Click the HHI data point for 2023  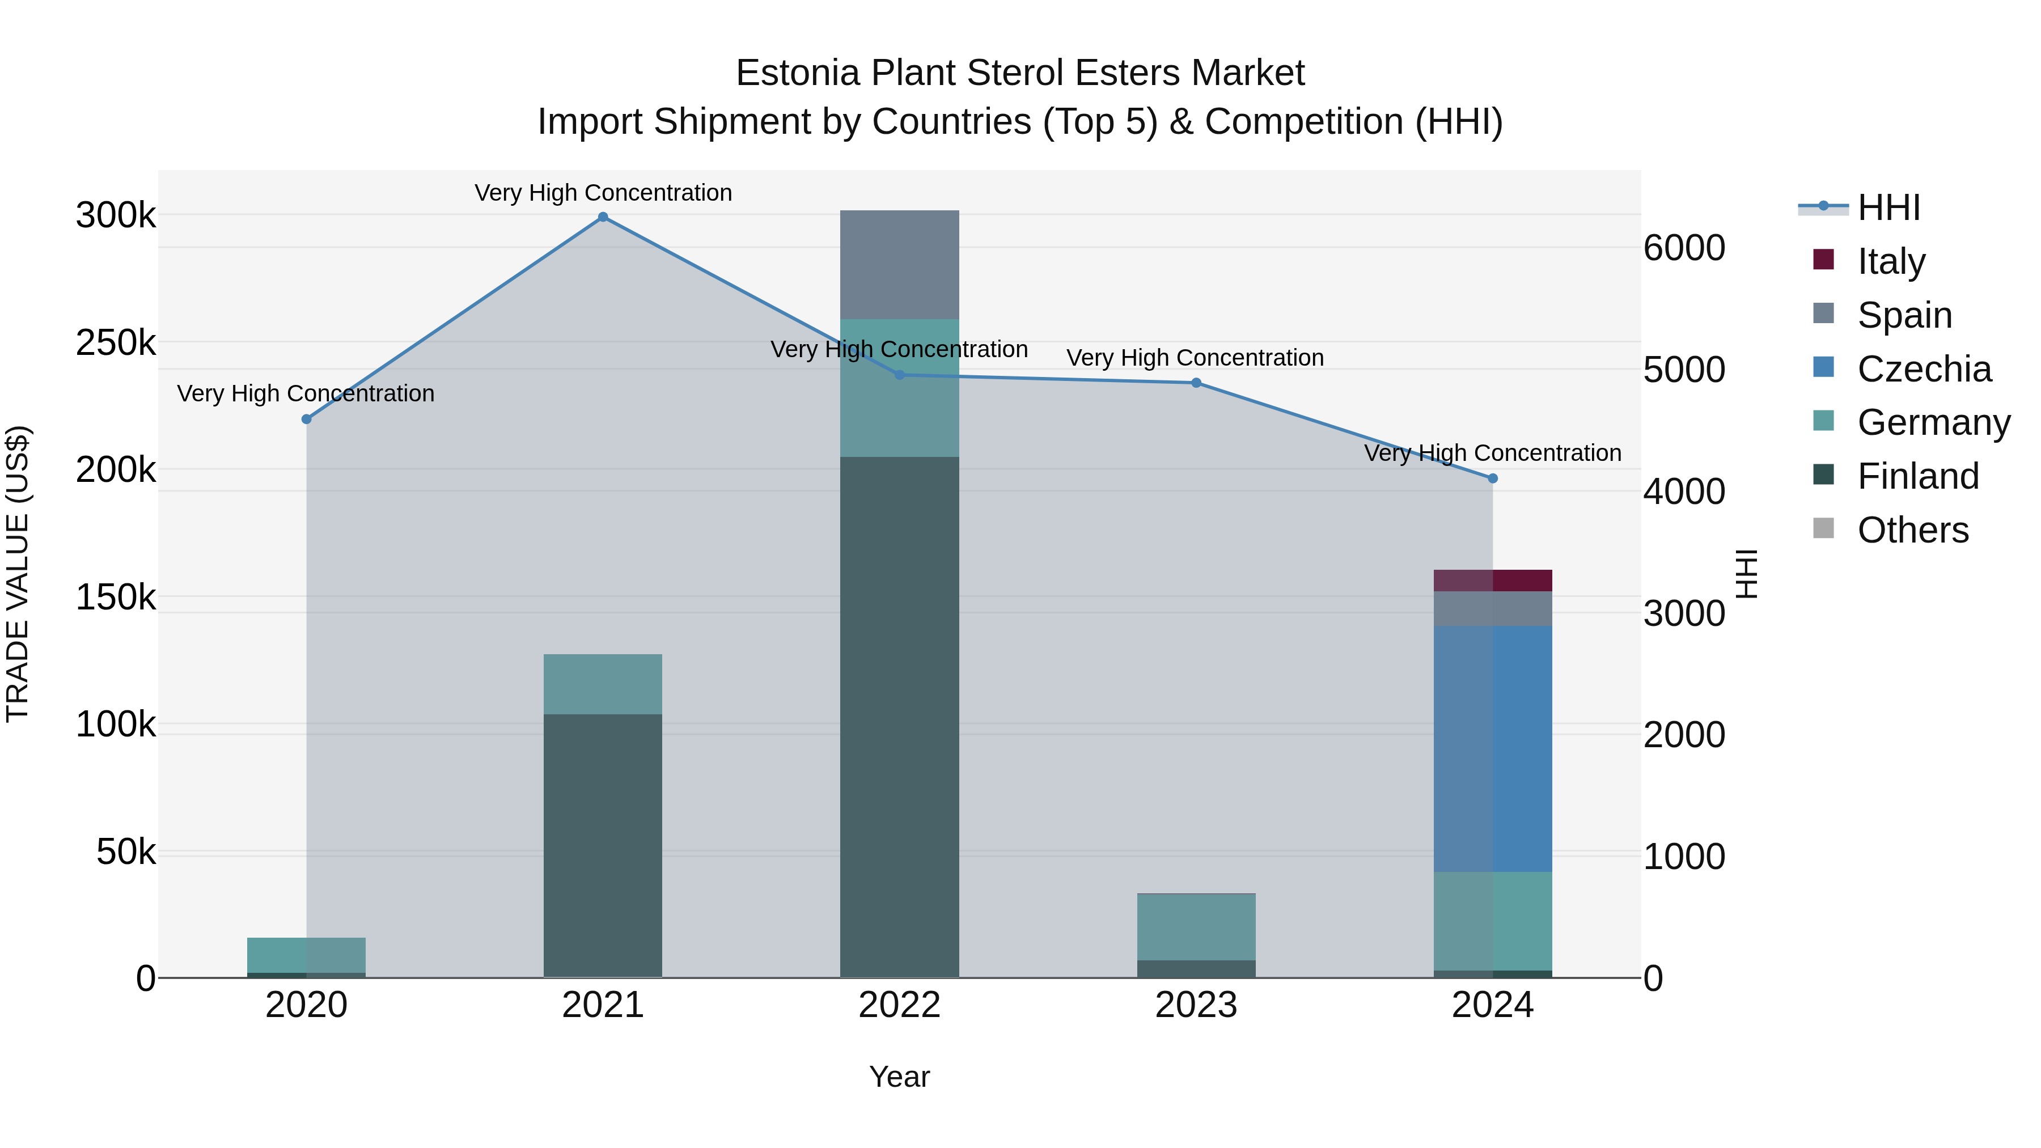(1196, 383)
